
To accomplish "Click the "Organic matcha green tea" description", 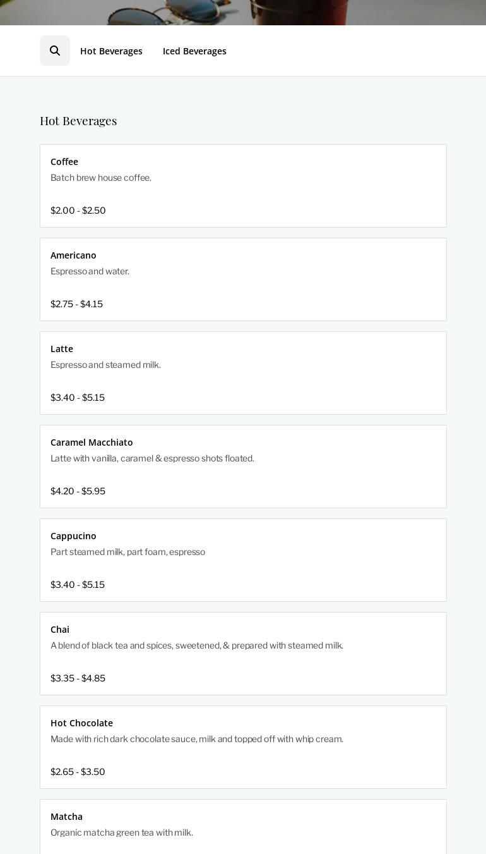I will 122,833.
